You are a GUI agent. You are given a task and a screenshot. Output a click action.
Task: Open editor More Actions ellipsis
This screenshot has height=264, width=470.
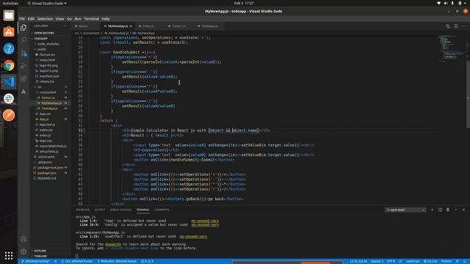463,26
